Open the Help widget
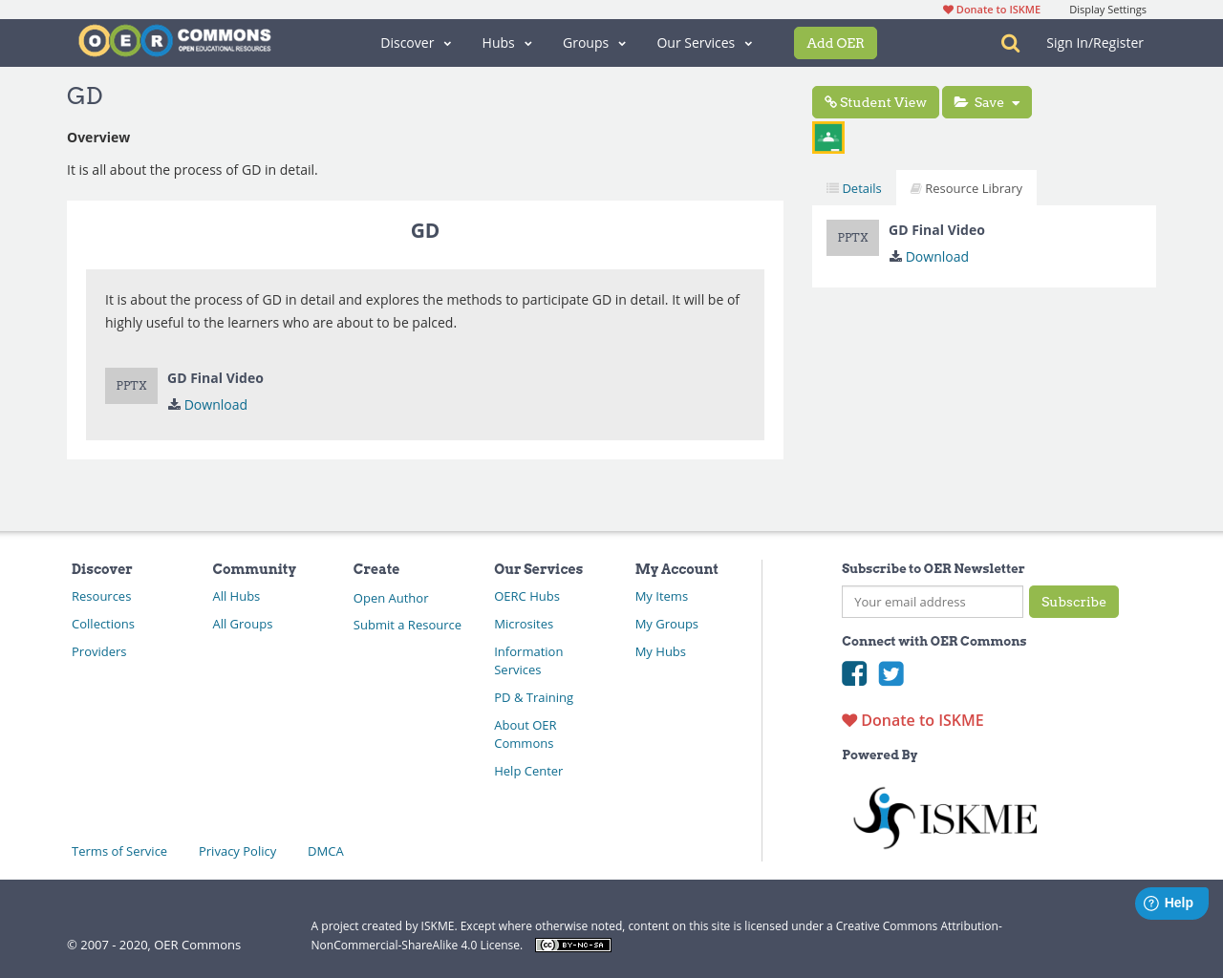The width and height of the screenshot is (1223, 978). 1170,903
